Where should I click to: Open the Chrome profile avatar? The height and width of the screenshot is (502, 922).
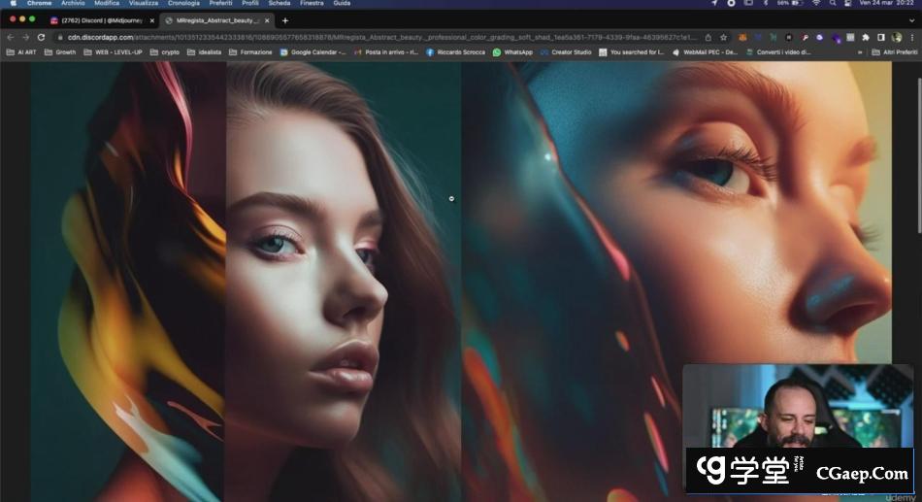pyautogui.click(x=895, y=37)
